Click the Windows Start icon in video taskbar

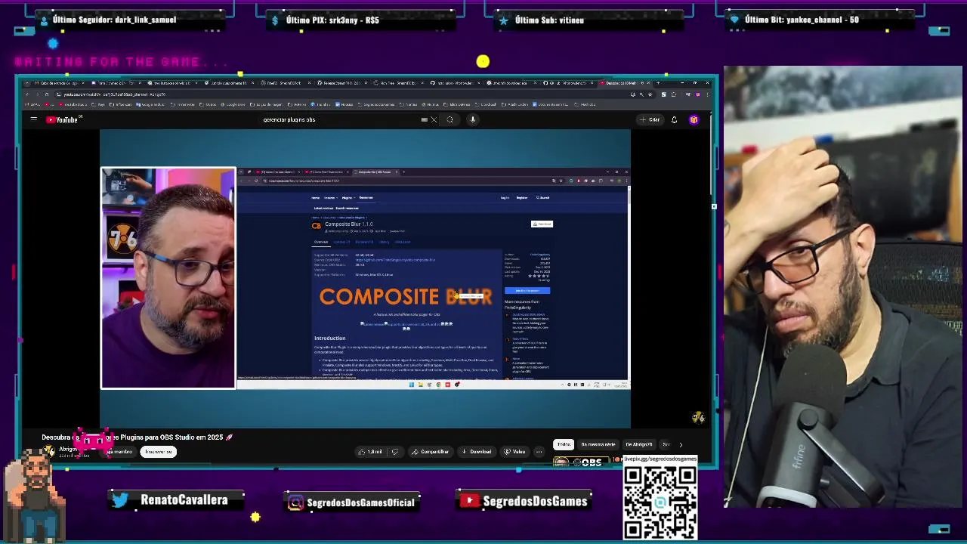coord(411,385)
